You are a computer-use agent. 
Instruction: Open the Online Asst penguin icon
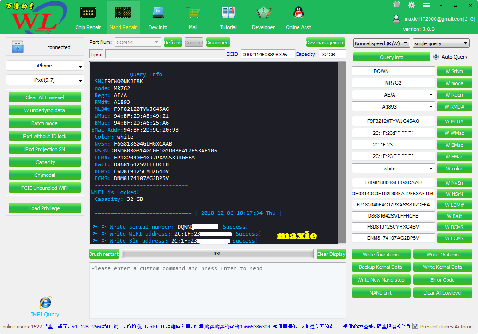point(299,13)
